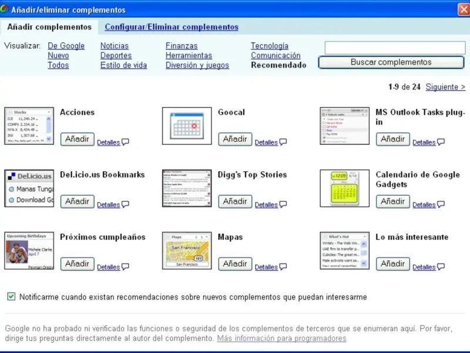The width and height of the screenshot is (470, 353).
Task: Click the comment bubble icon for Digg's Top Stories
Action: tap(283, 204)
